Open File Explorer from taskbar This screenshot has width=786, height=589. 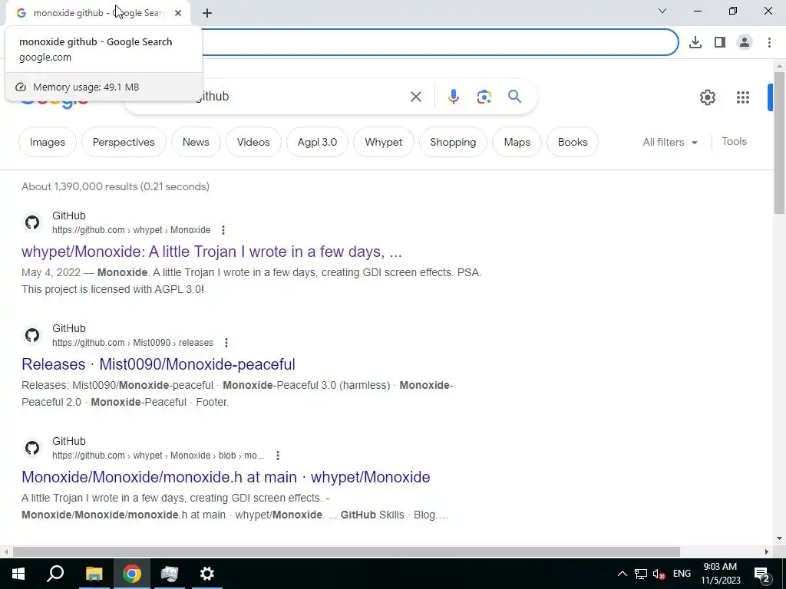(94, 574)
